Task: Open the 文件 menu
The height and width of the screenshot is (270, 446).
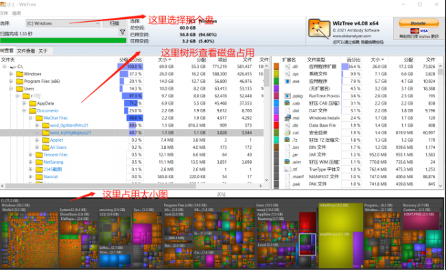Action: pos(4,13)
